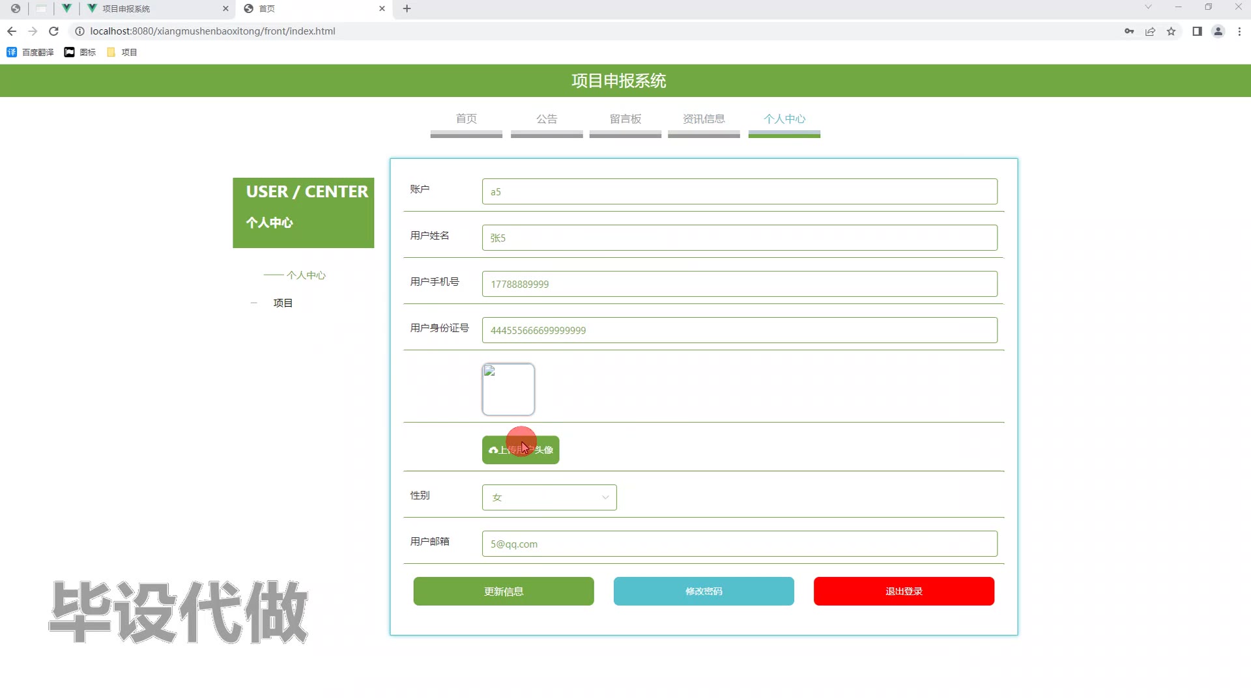
Task: Click the 上传用户头像 upload button
Action: point(521,450)
